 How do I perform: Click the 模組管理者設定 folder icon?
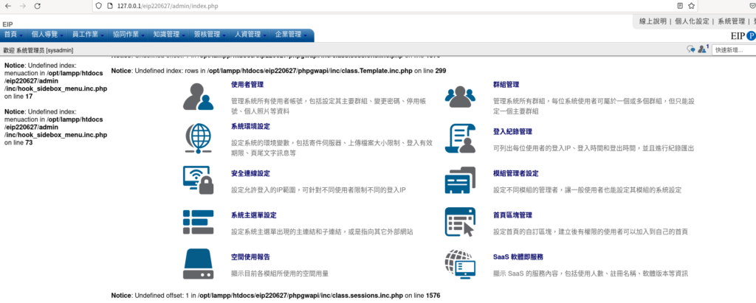point(460,180)
